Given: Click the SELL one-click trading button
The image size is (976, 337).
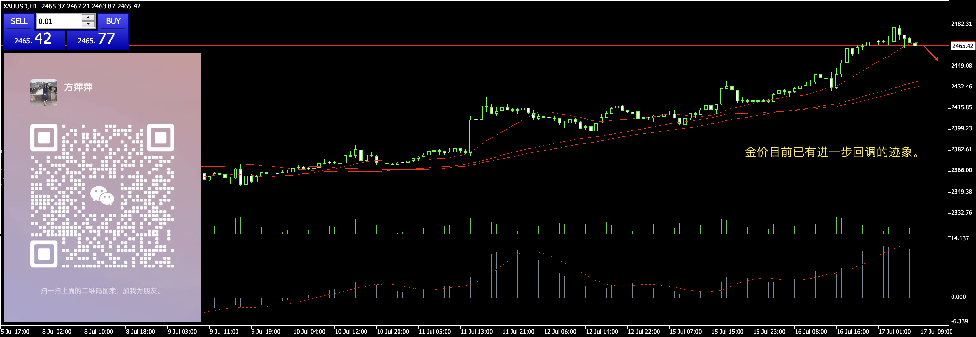Looking at the screenshot, I should coord(19,21).
